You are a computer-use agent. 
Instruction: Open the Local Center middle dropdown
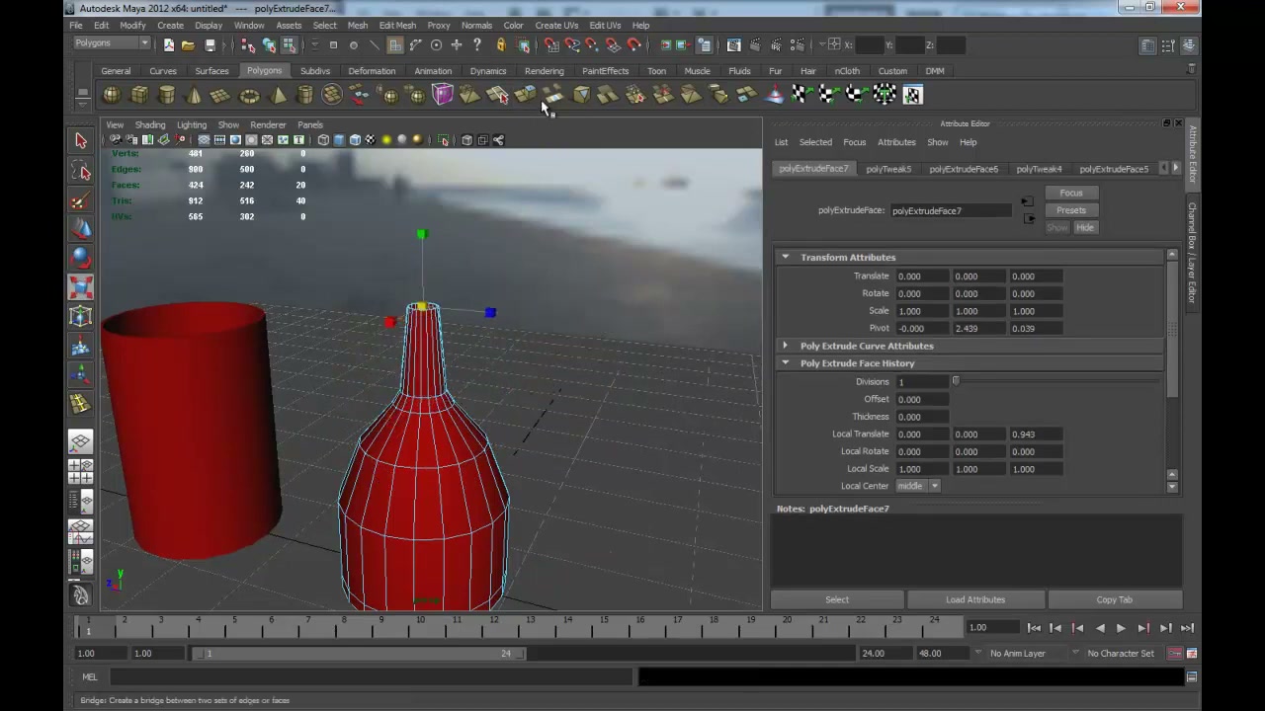917,486
